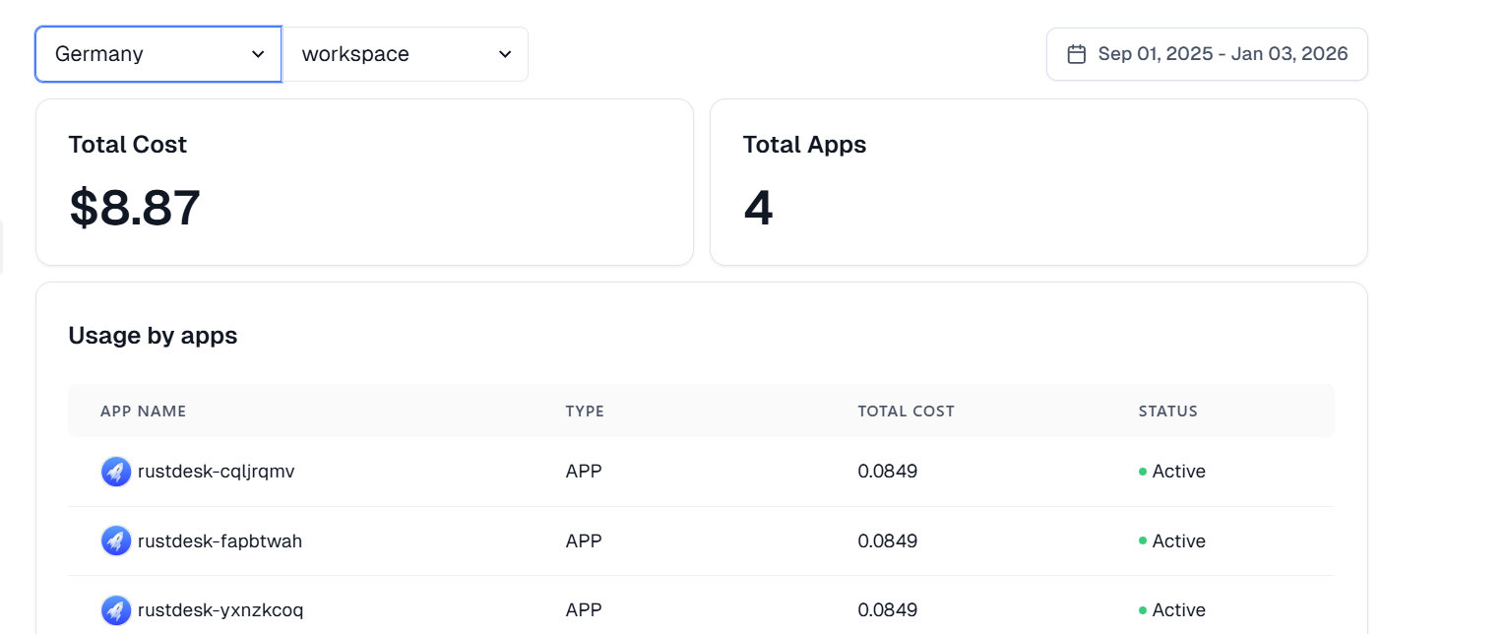Viewport: 1507px width, 634px height.
Task: Click green status dot for rustdesk-cqljrqmv
Action: pyautogui.click(x=1143, y=473)
